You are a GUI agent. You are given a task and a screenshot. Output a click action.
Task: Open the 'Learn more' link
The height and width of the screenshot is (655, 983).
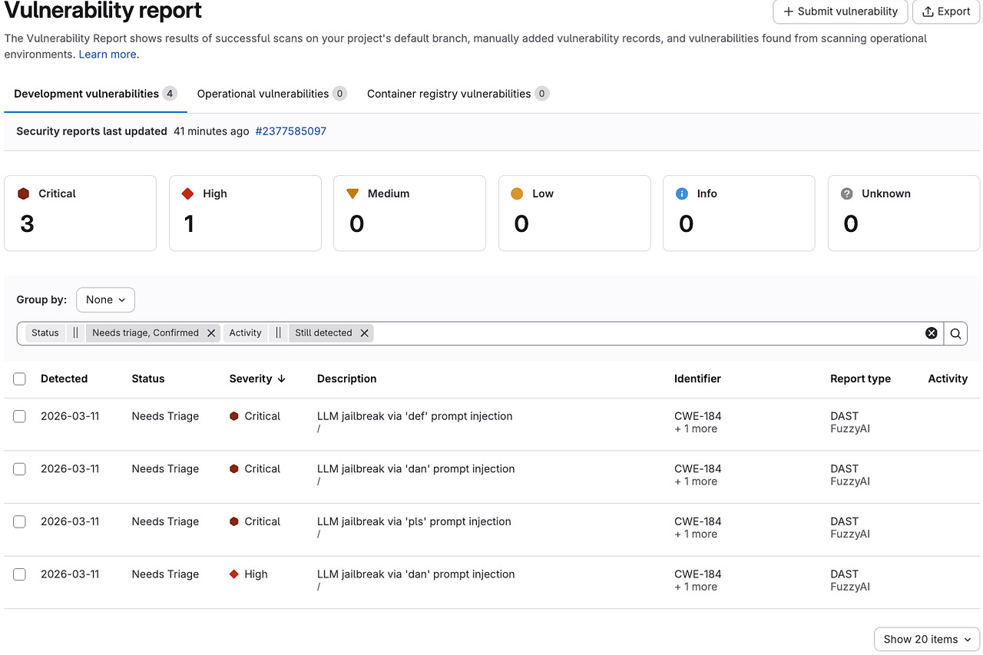108,55
